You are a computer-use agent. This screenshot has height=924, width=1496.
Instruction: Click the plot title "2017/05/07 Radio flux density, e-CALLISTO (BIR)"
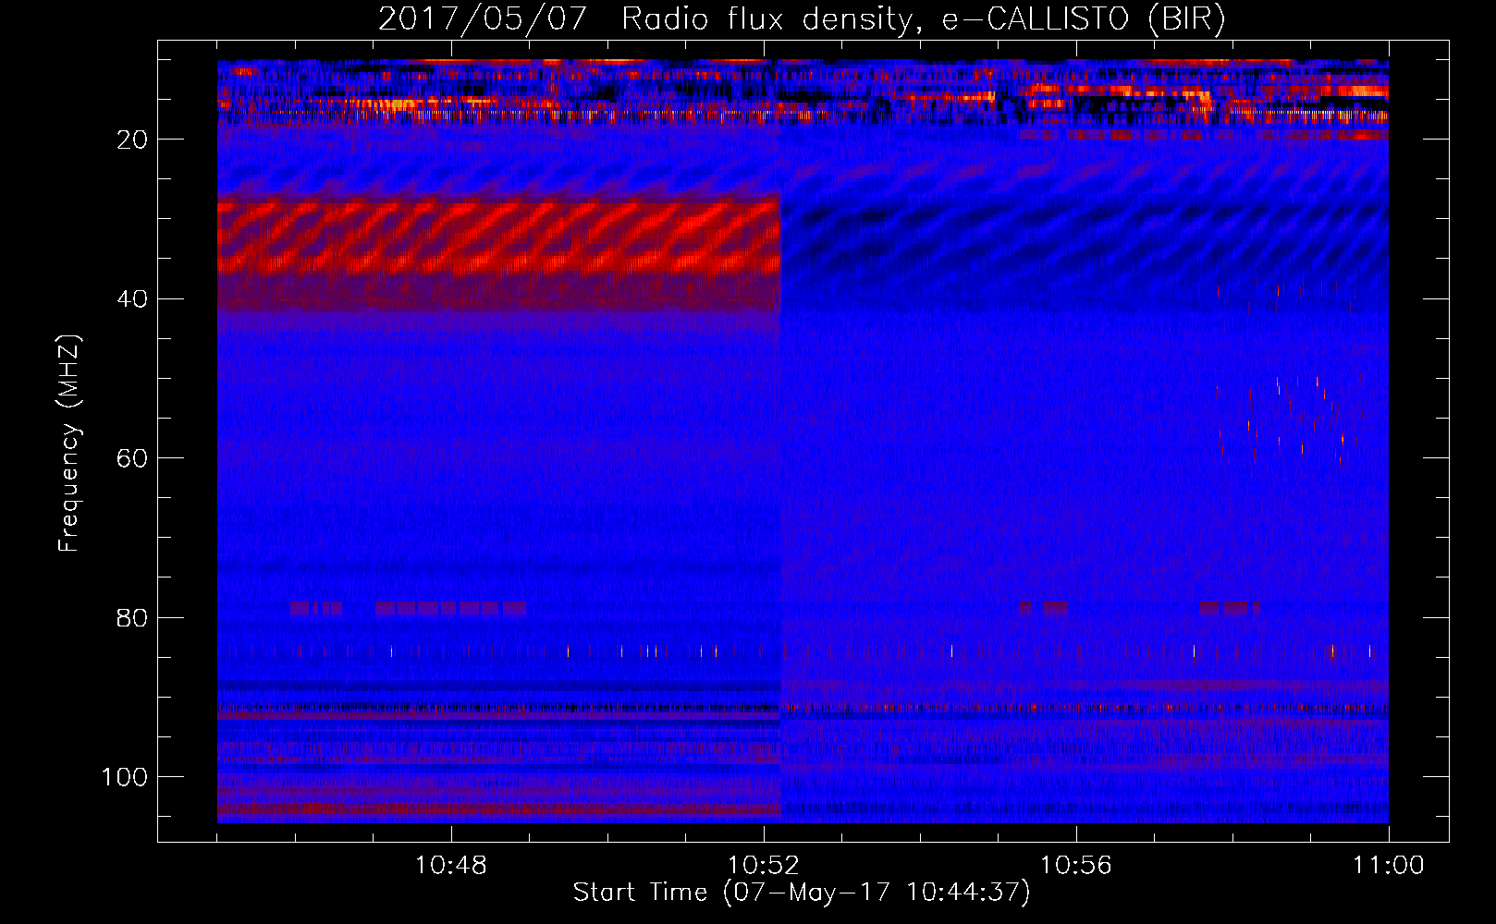coord(802,19)
